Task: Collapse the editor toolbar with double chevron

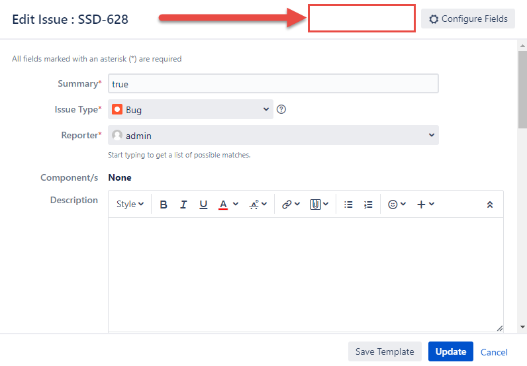Action: (x=490, y=205)
